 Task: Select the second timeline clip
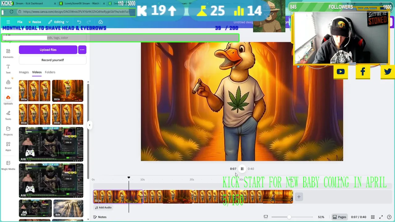(168, 197)
